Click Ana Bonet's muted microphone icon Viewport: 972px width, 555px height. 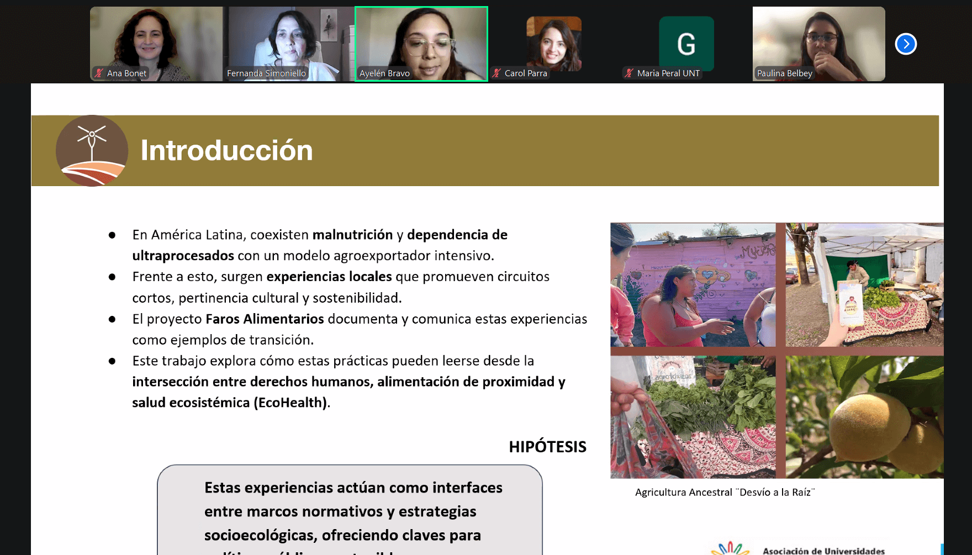pyautogui.click(x=99, y=73)
